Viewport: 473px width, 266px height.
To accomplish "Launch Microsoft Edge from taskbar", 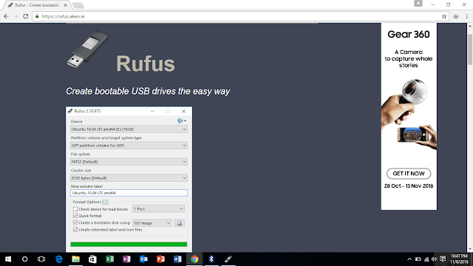I will 59,259.
